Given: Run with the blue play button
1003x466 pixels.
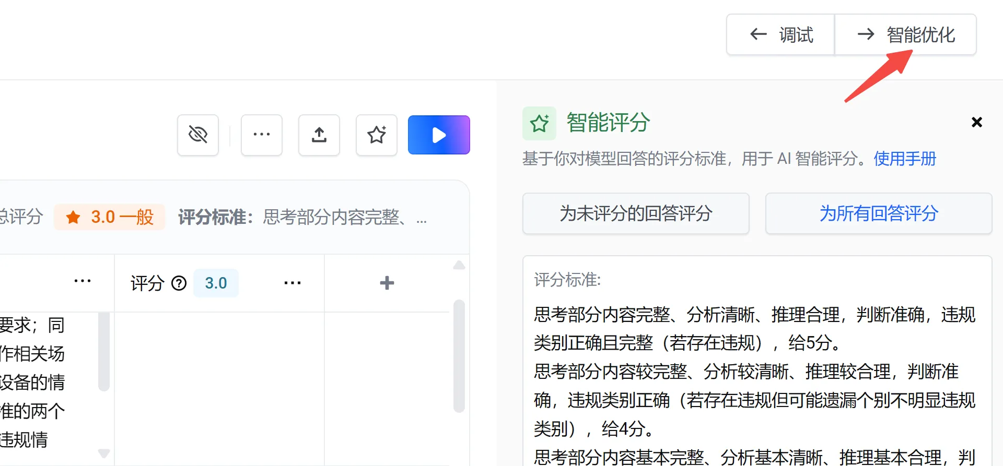Looking at the screenshot, I should [x=439, y=135].
